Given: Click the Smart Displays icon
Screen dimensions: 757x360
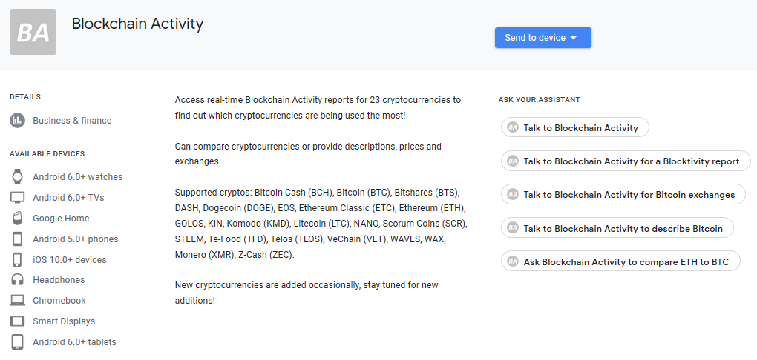Looking at the screenshot, I should coord(17,321).
